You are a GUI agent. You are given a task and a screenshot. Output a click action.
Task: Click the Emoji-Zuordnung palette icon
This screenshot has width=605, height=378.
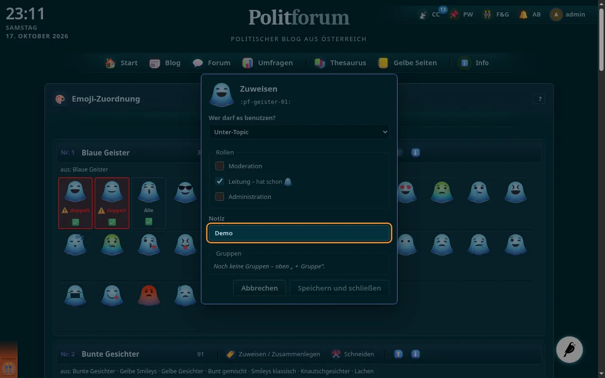pos(60,99)
